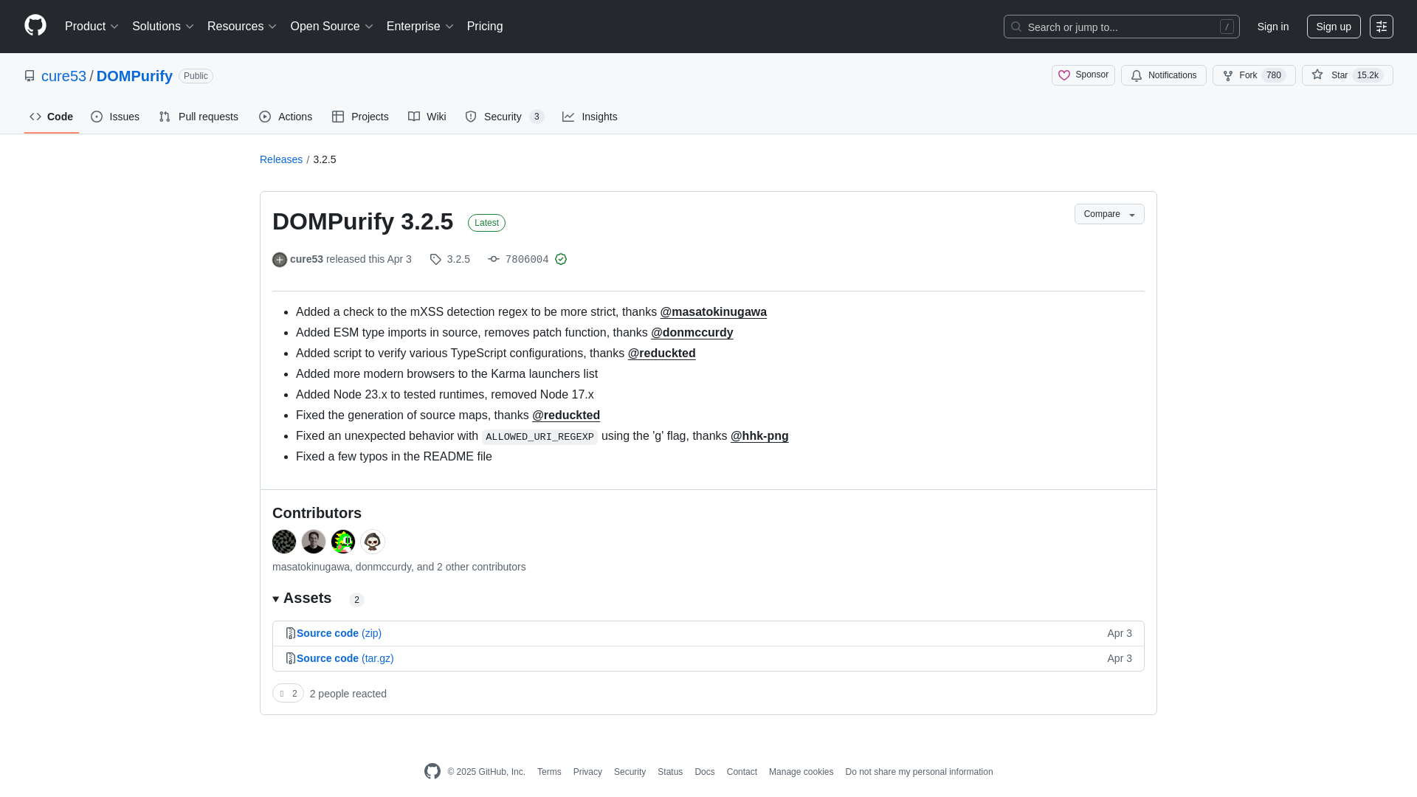Open Notifications bell button
Viewport: 1417px width, 797px height.
coord(1163,75)
